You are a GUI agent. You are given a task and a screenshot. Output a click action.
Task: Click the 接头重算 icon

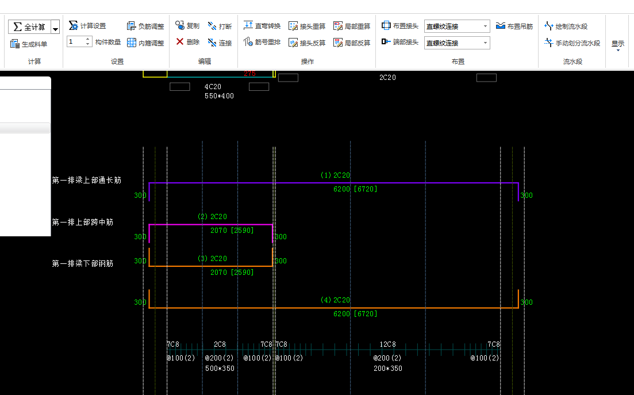click(x=293, y=26)
